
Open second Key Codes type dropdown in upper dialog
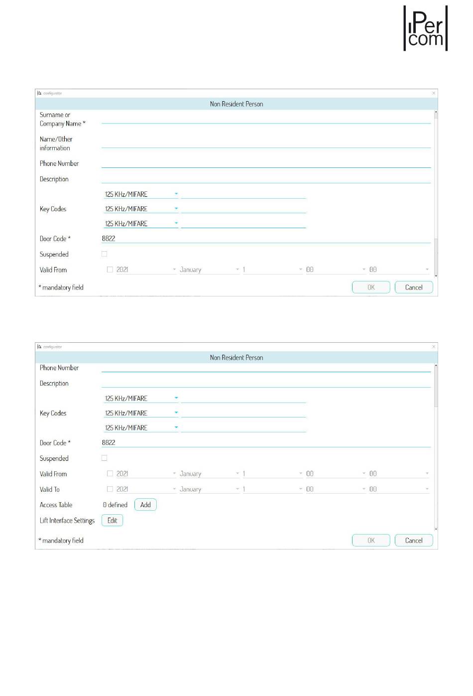(141, 208)
